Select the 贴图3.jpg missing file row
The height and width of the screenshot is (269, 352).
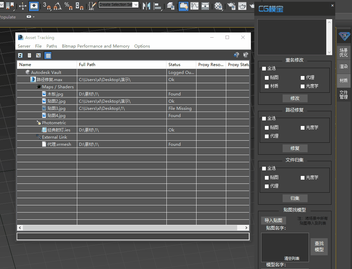(x=56, y=108)
